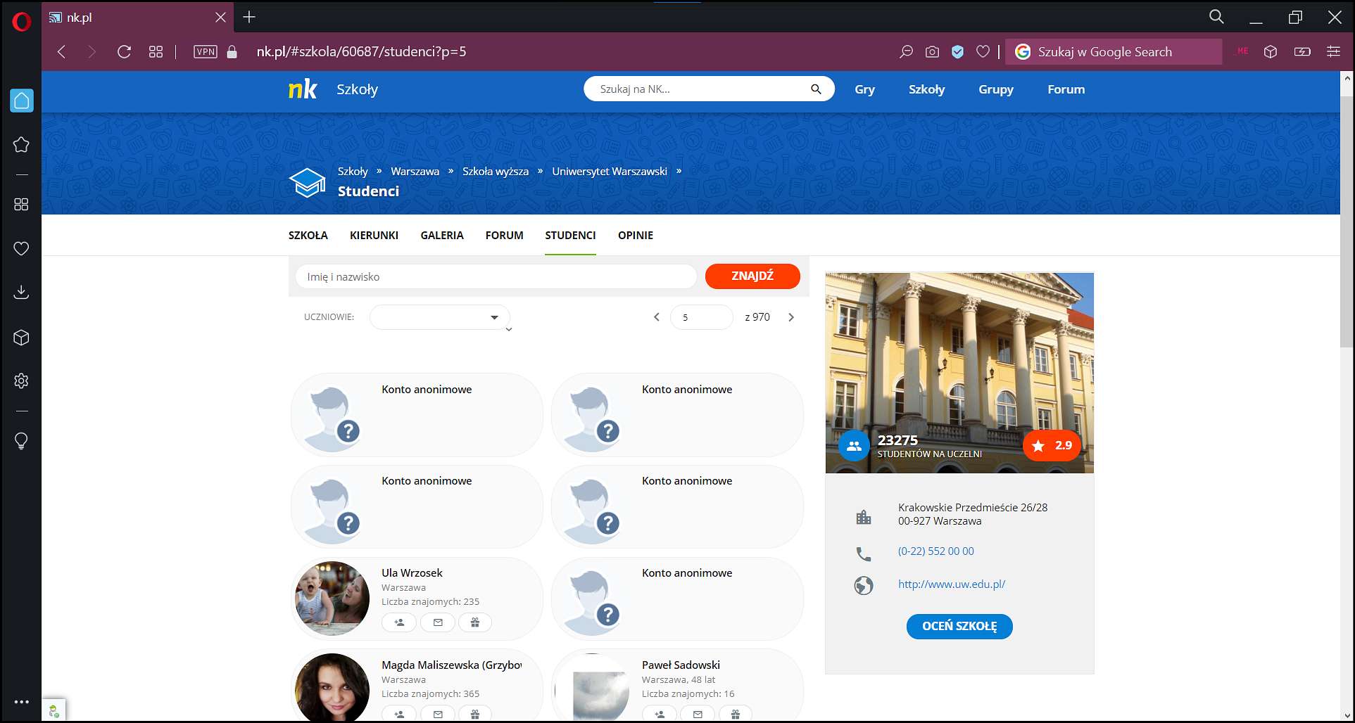
Task: Switch to the SZKOŁA tab
Action: coord(308,236)
